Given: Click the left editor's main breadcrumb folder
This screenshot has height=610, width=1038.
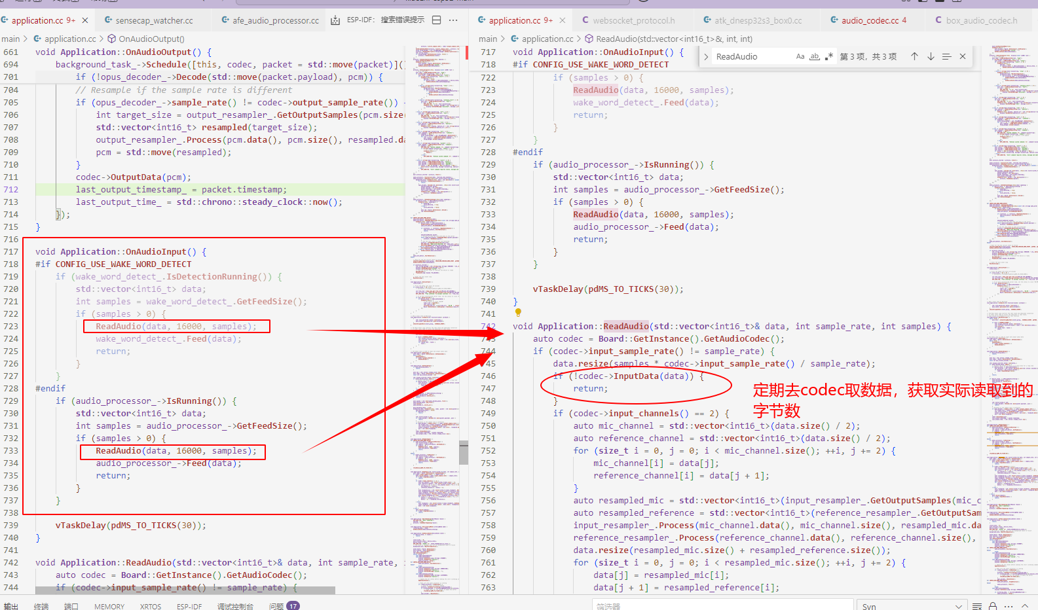Looking at the screenshot, I should (10, 39).
